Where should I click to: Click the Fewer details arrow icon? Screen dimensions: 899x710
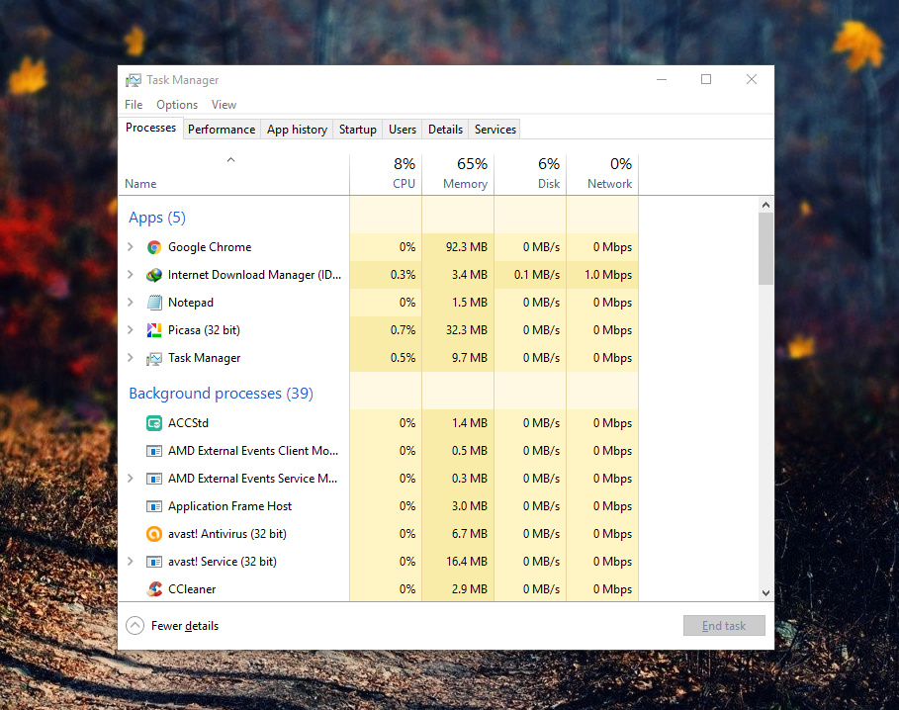coord(135,625)
